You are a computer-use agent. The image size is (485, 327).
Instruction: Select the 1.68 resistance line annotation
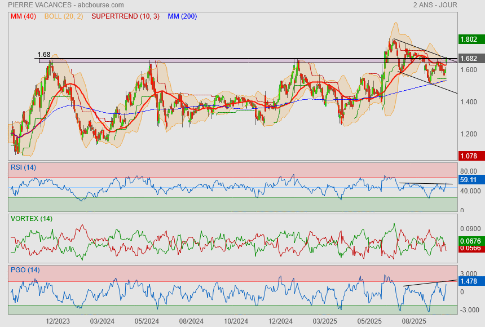click(x=43, y=55)
